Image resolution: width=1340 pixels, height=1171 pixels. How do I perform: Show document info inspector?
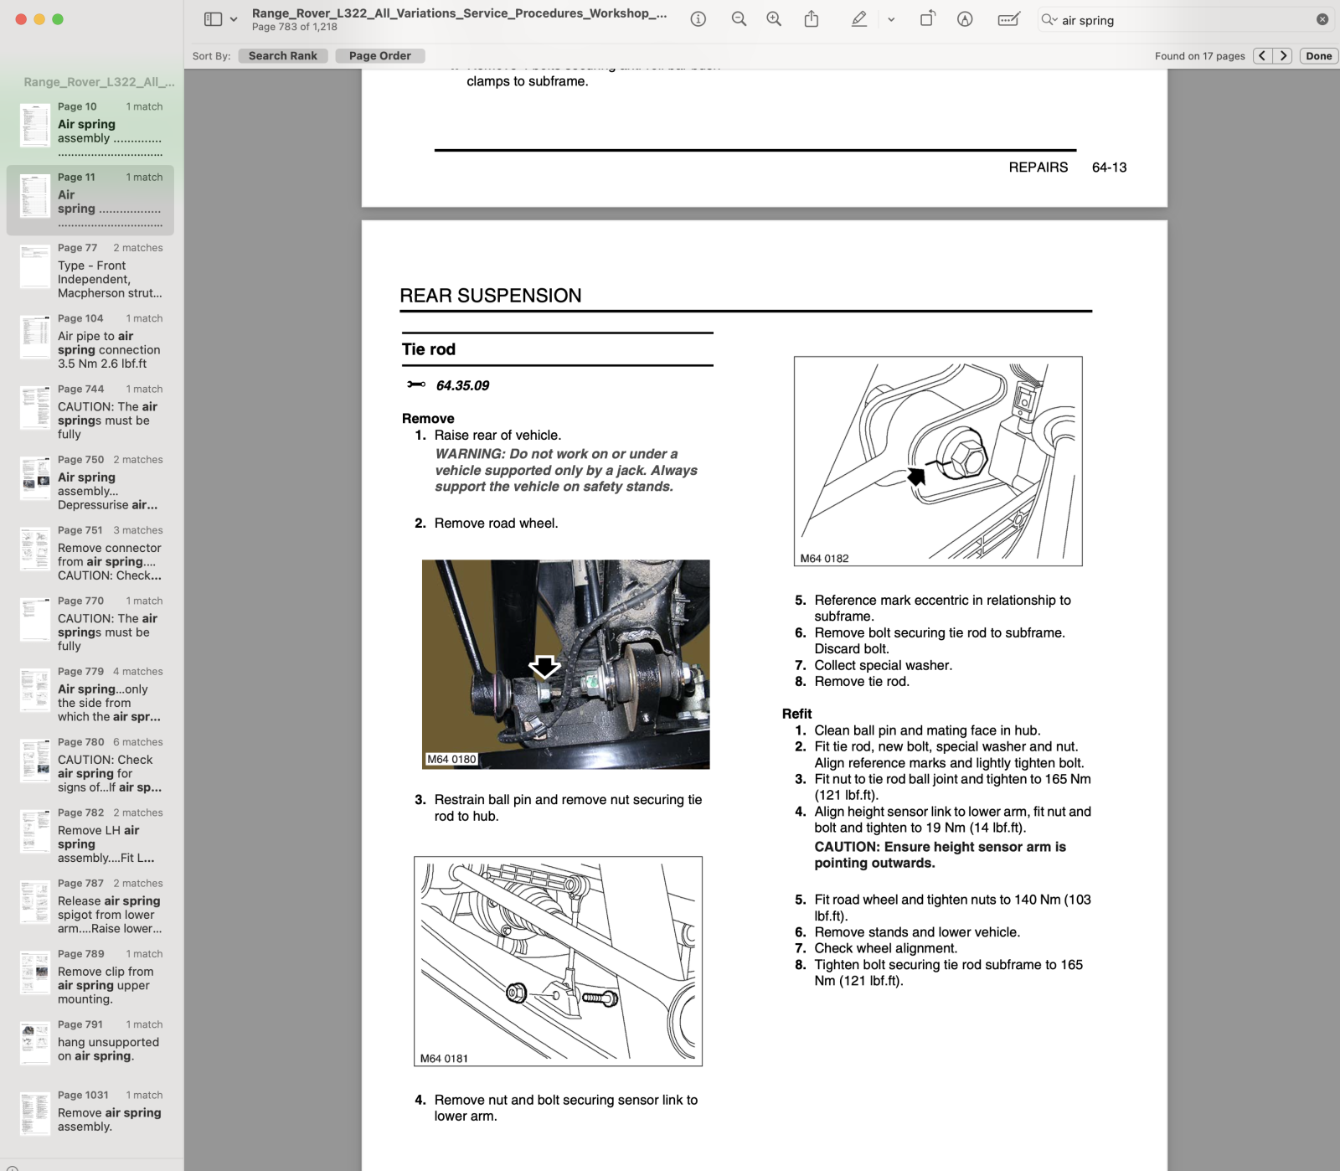[698, 19]
